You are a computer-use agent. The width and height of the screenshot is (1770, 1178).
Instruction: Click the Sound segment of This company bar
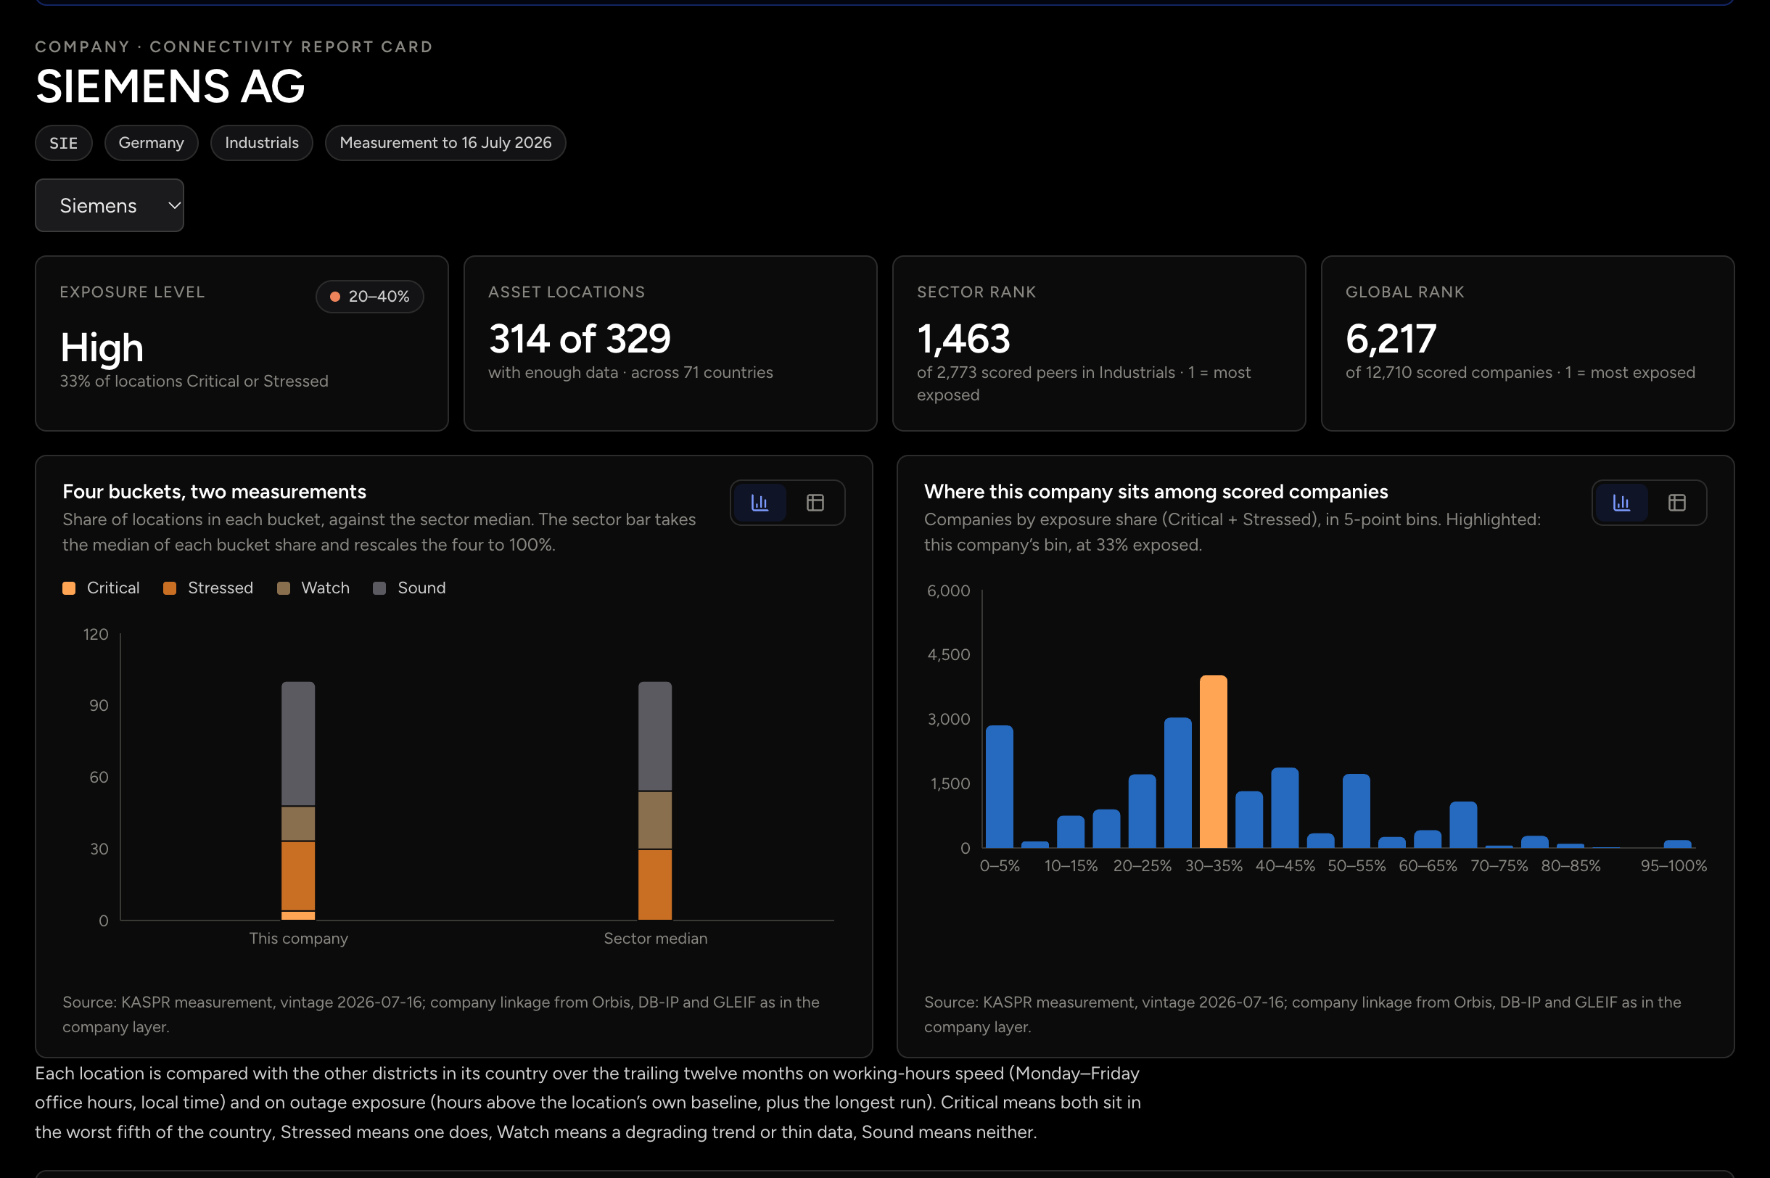coord(298,743)
